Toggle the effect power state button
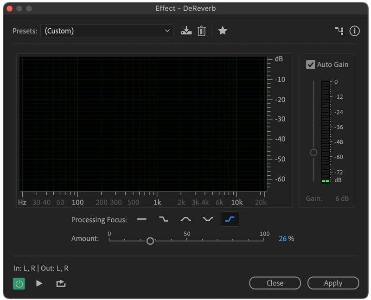Viewport: 371px width, 300px height. tap(19, 283)
